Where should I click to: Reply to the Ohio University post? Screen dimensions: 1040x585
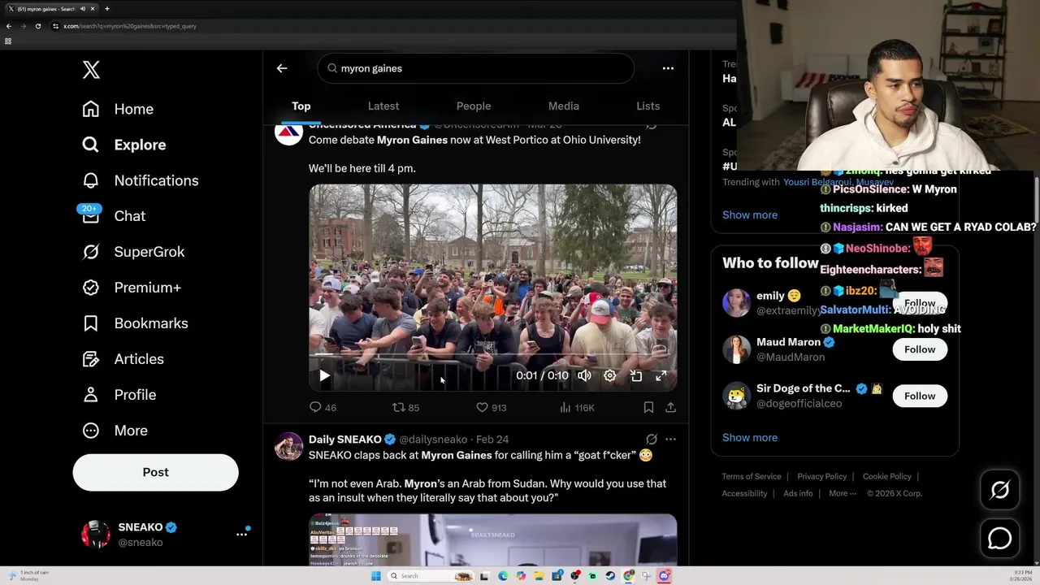point(323,407)
